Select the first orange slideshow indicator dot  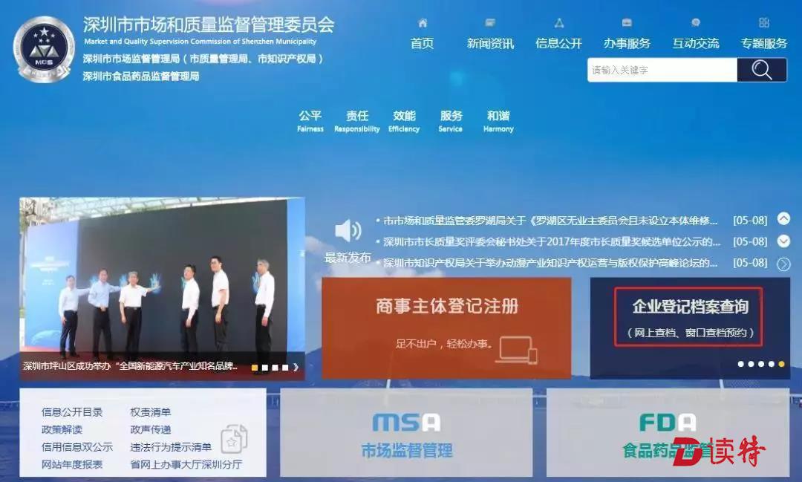click(x=255, y=367)
